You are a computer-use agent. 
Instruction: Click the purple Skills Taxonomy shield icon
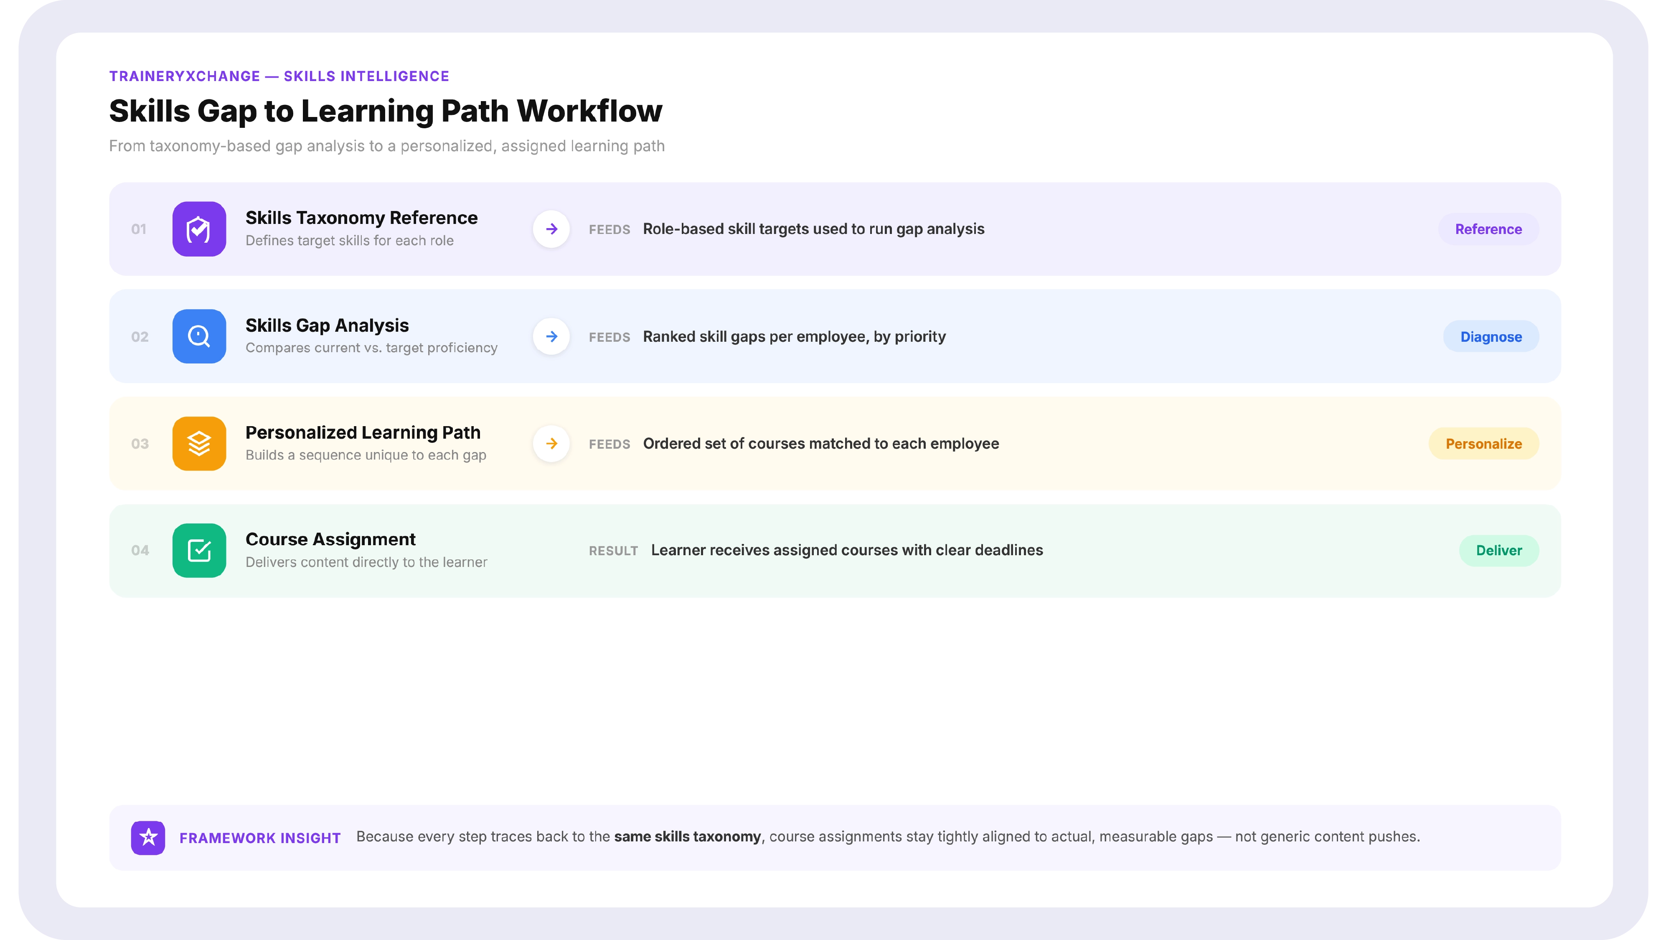coord(199,229)
